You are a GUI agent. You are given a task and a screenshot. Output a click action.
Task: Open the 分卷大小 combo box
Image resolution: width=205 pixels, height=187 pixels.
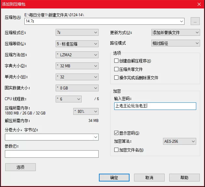[52, 137]
